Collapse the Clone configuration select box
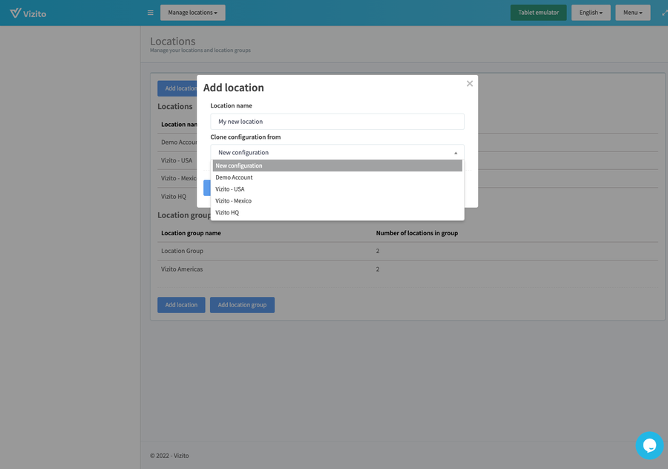 click(x=337, y=152)
